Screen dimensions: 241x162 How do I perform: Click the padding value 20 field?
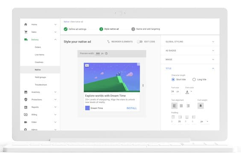pos(179,122)
